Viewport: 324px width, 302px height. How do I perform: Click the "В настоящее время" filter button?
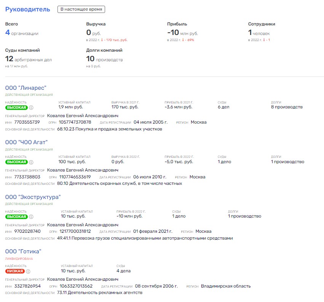(81, 9)
